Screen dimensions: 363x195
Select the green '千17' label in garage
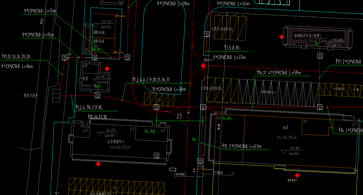click(317, 44)
